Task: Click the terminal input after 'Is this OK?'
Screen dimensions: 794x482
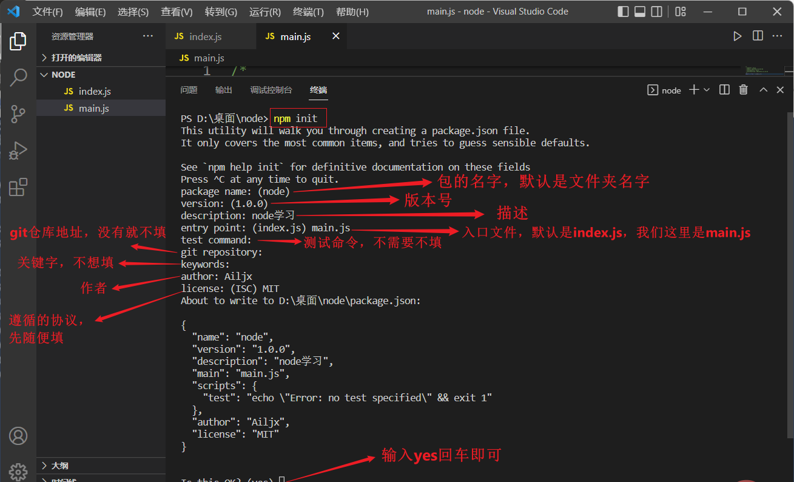Action: click(281, 481)
